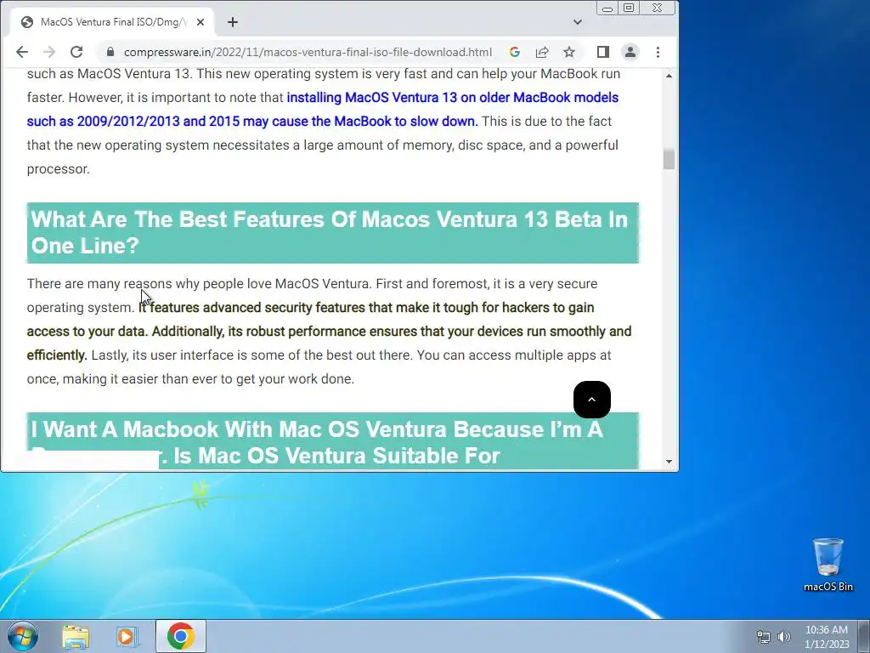Open the macOS Bin desktop icon
This screenshot has width=870, height=653.
(828, 565)
